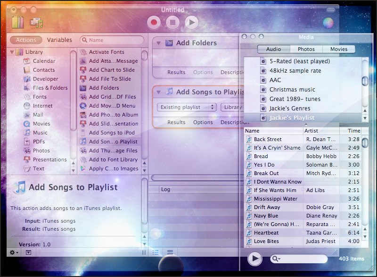Screen dimensions: 377x277
Task: Select the AAC smart playlist icon
Action: pyautogui.click(x=263, y=80)
